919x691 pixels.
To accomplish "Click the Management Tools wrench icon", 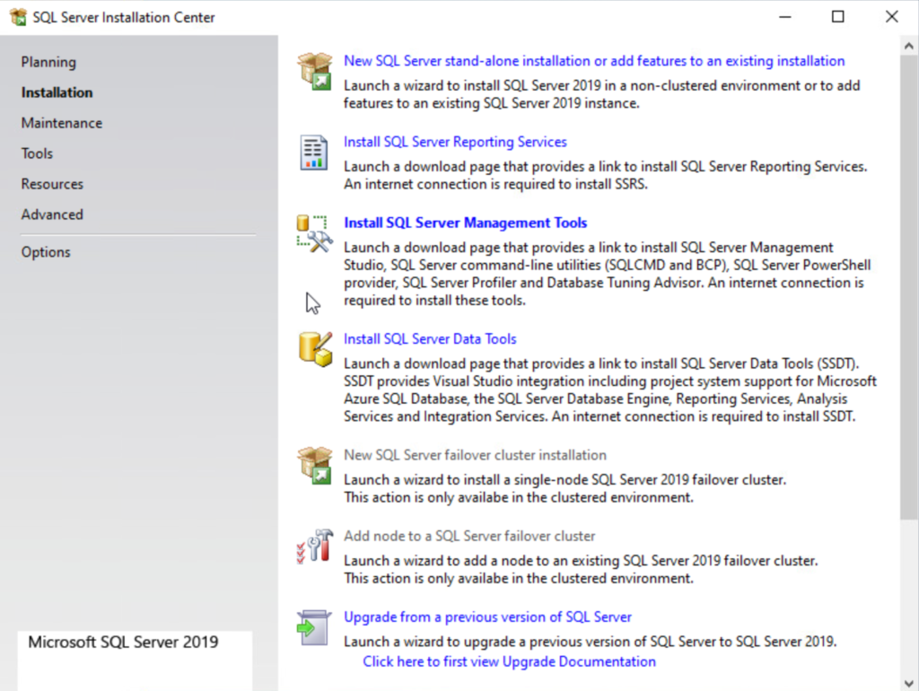I will coord(314,233).
